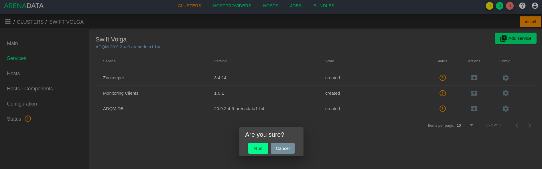Click version 1.0.1 cell
Screen dimensions: 542x169
click(x=219, y=93)
